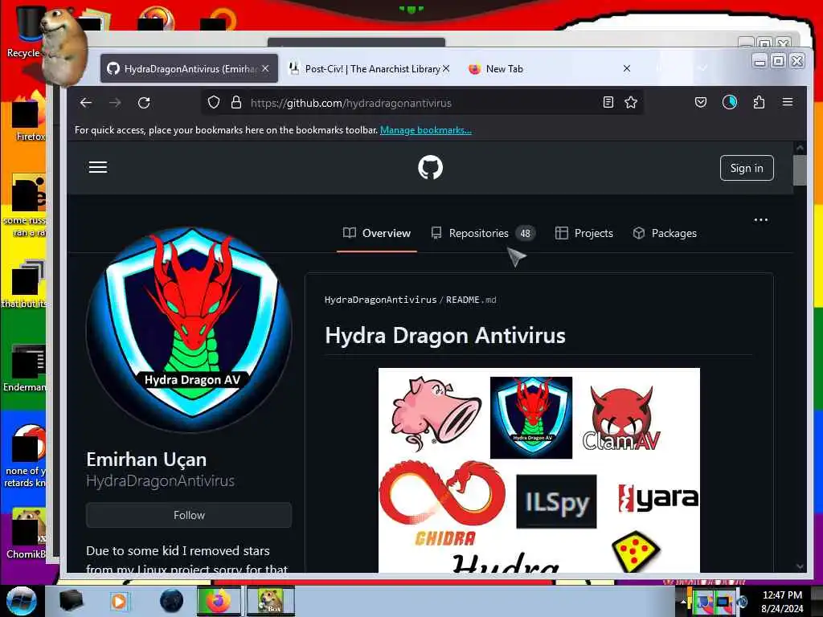Close the New Tab tab
The height and width of the screenshot is (617, 823).
click(627, 69)
